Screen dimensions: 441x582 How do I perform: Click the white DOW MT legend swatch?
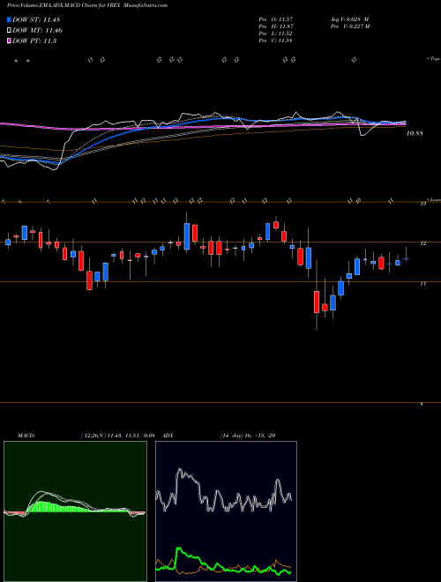[9, 31]
